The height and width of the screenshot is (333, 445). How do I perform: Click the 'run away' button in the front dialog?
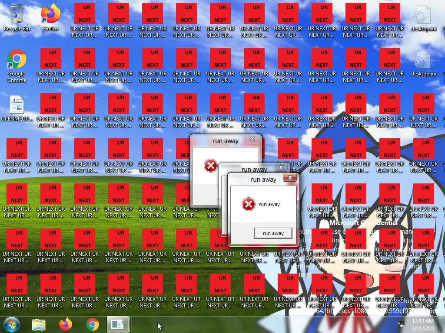coord(273,233)
